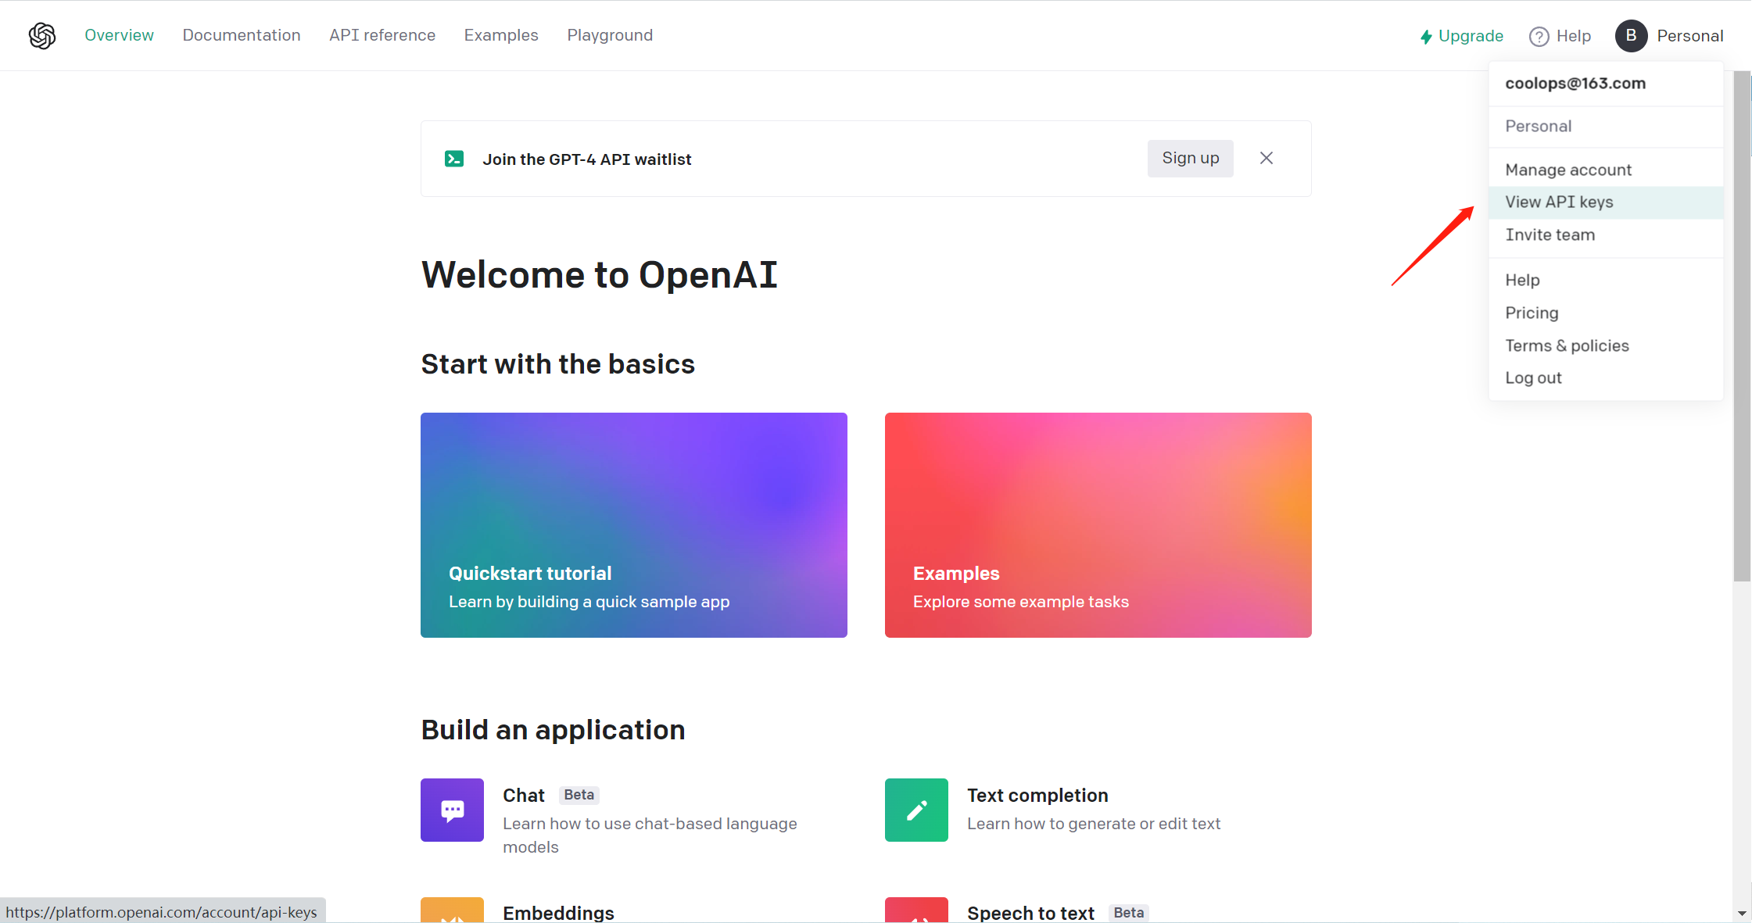Click the Sign up button
The image size is (1752, 923).
tap(1190, 158)
